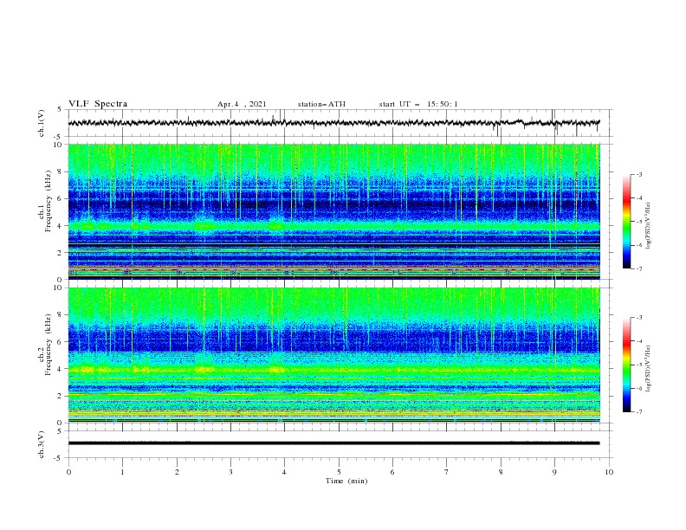
Task: Click the '-3' tick on ch.1 colorbar
Action: (638, 174)
